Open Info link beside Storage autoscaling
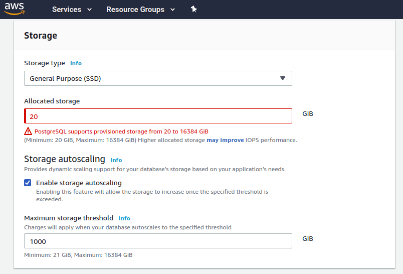The image size is (403, 274). pyautogui.click(x=116, y=160)
